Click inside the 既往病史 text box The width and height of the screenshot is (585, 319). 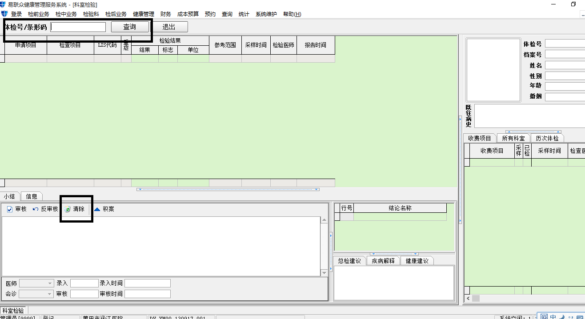[529, 116]
